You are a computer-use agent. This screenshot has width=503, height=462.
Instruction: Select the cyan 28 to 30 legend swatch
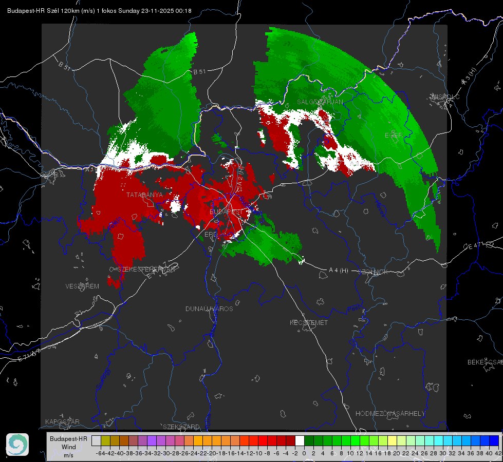pyautogui.click(x=439, y=440)
